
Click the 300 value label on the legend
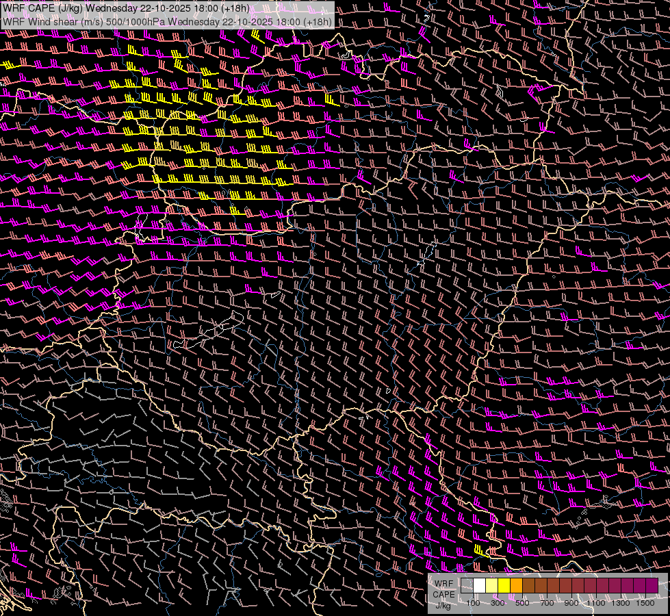[498, 602]
